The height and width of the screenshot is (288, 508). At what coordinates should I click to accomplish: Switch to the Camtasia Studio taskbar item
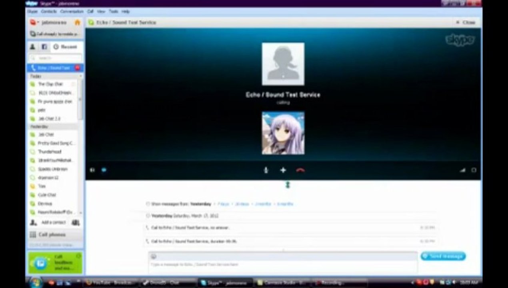(282, 282)
